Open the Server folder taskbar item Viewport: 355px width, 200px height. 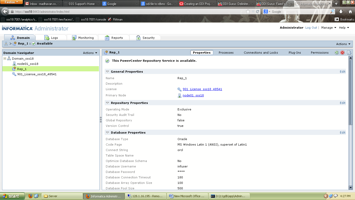coord(62,196)
